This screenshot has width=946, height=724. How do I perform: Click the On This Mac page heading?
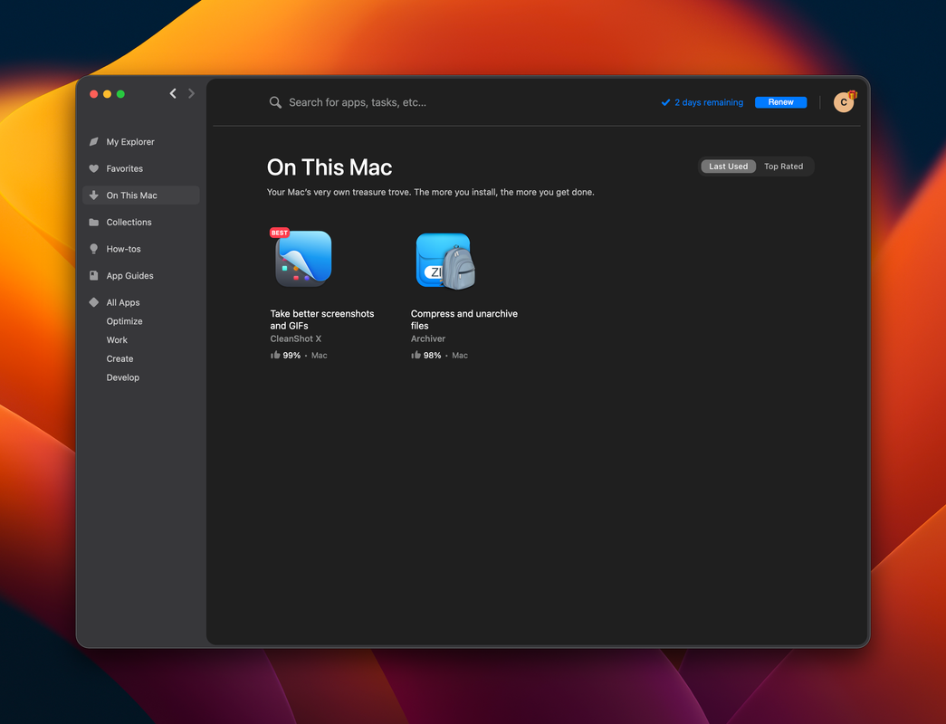[330, 167]
